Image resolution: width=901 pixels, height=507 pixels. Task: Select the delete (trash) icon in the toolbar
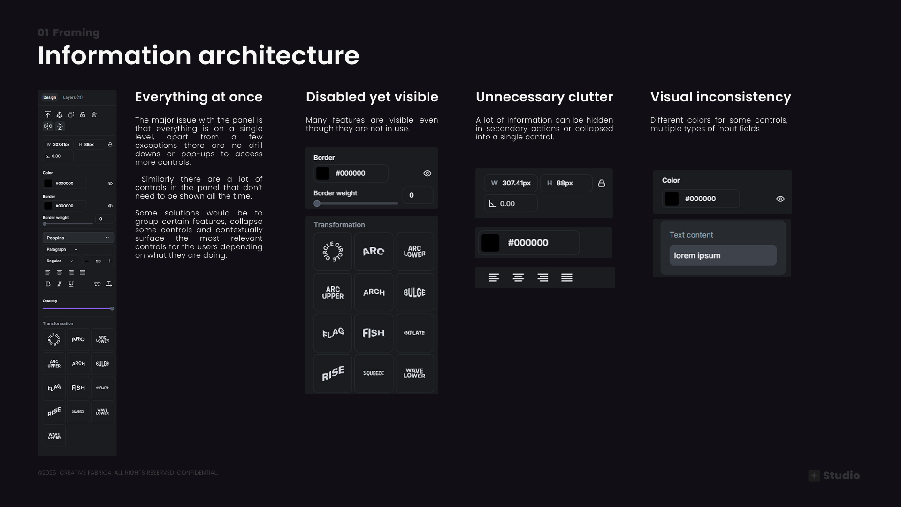[x=94, y=115]
